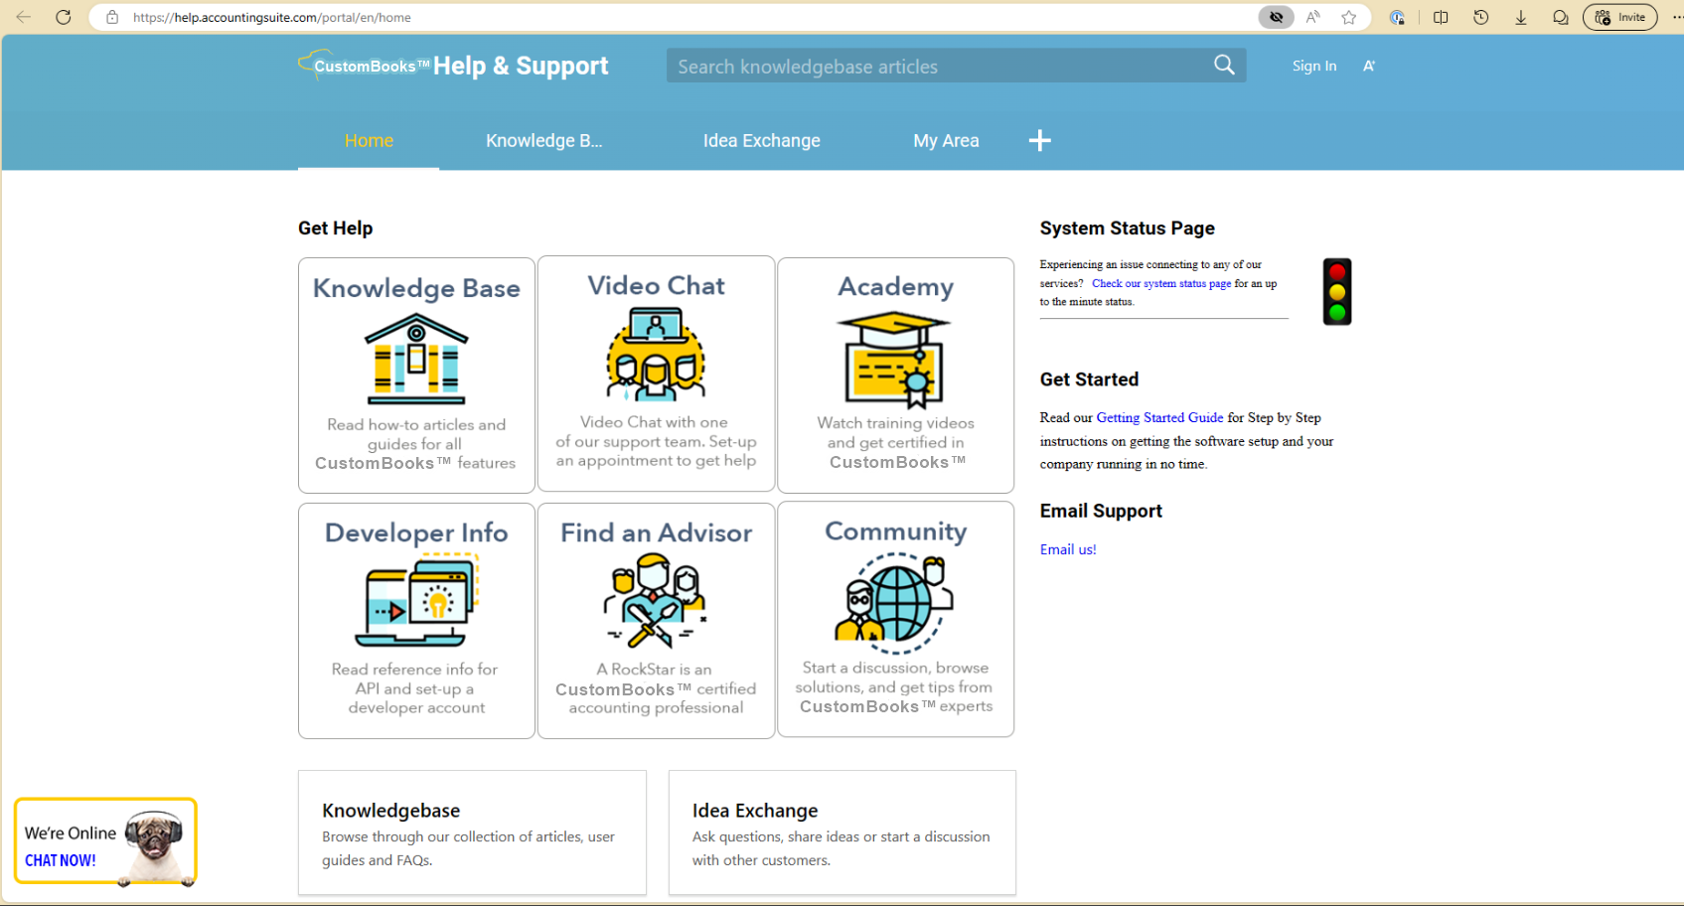
Task: Click the plus icon in navigation
Action: (1039, 141)
